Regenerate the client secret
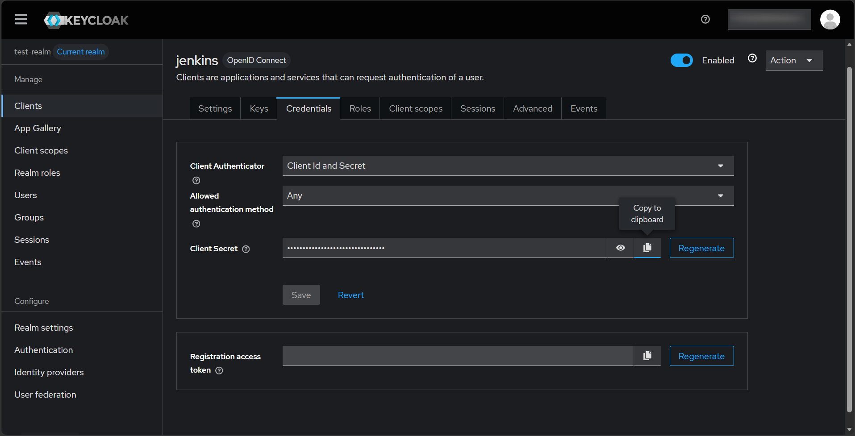 click(701, 248)
